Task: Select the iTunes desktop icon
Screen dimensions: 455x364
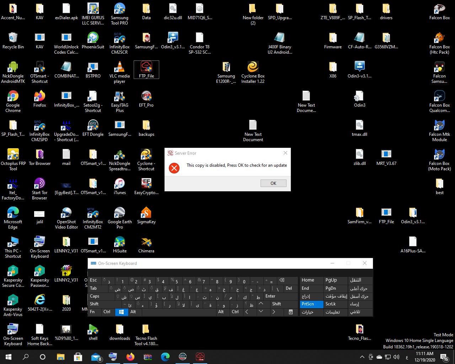Action: coord(120,187)
